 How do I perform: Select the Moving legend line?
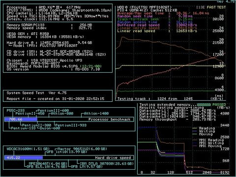point(206,134)
